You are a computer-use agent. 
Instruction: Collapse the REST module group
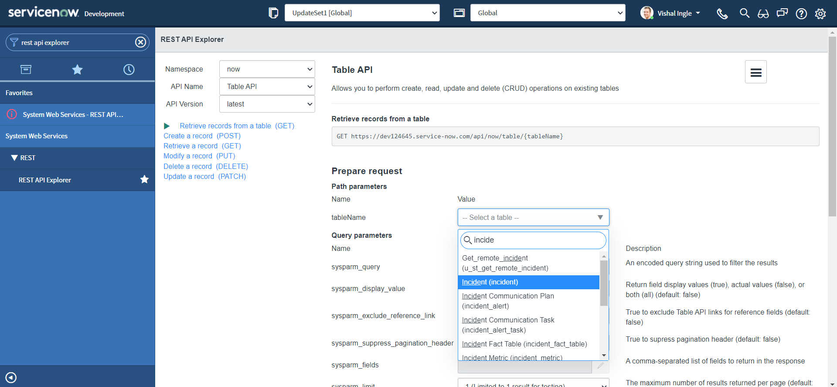coord(14,158)
